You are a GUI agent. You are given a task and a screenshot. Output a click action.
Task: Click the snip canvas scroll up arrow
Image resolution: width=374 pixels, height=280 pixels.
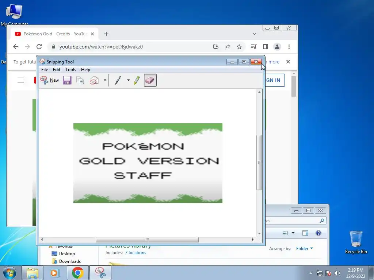tap(259, 92)
